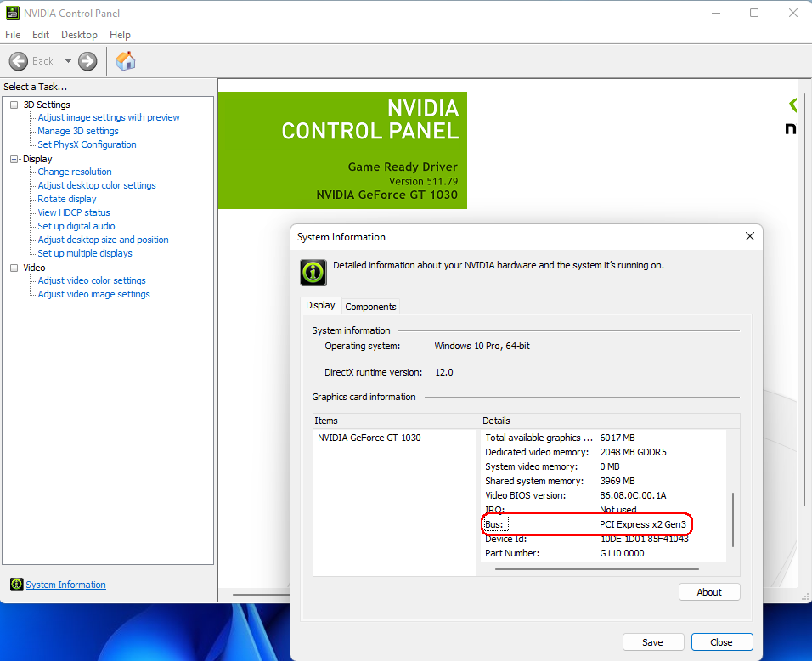Click the Windows 10 Pro, 64-bit text

482,346
